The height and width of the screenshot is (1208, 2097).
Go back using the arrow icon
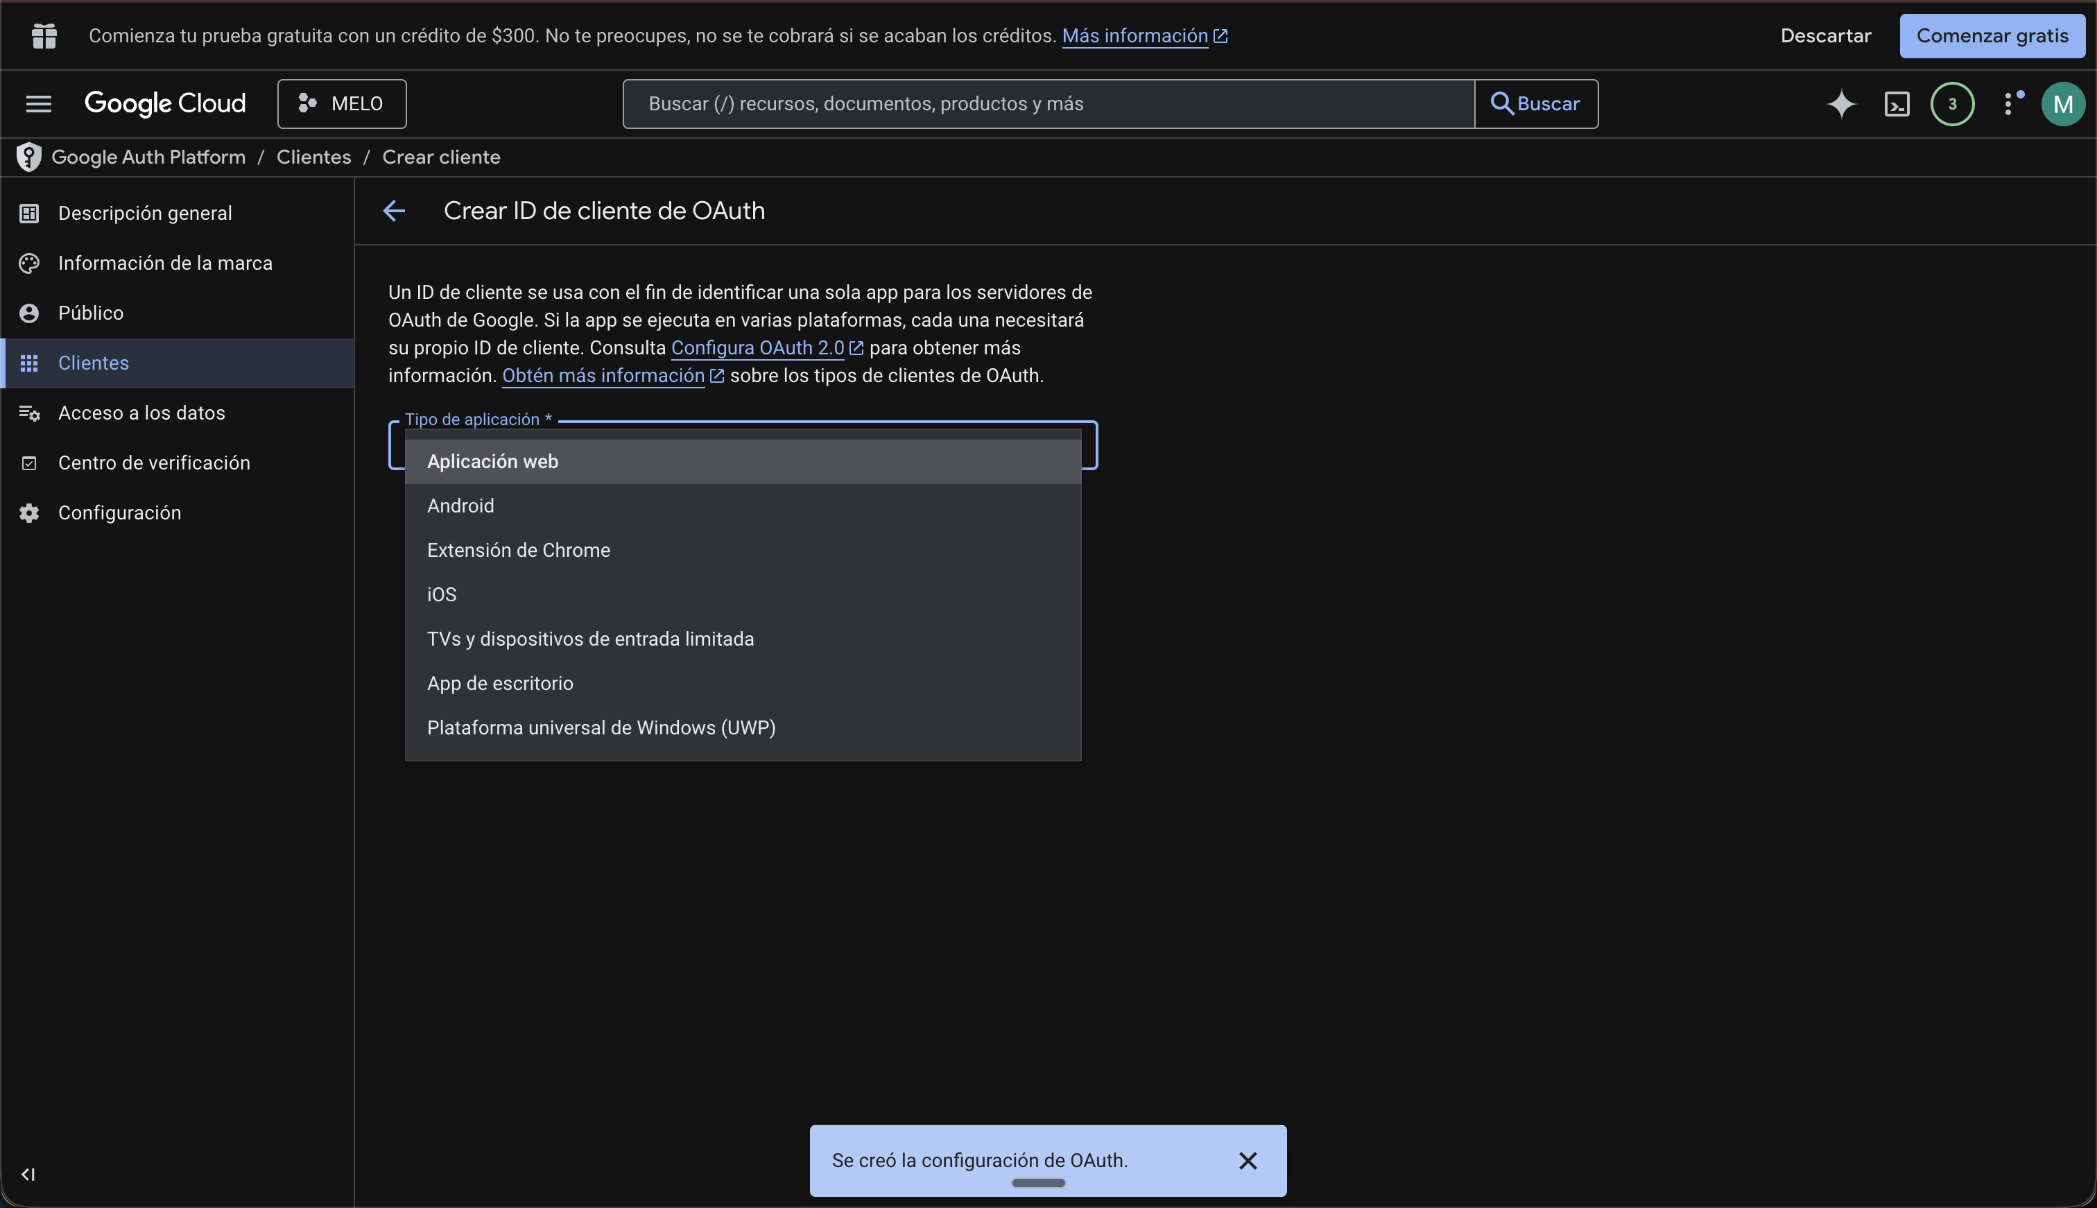click(394, 211)
